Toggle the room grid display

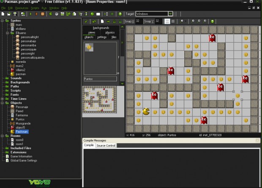click(x=167, y=21)
